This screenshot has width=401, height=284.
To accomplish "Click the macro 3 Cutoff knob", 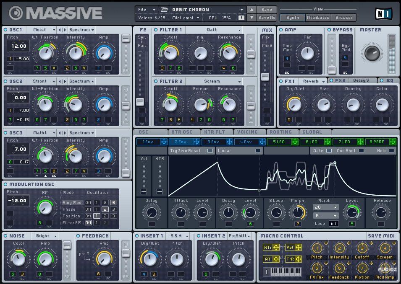I will (x=362, y=248).
